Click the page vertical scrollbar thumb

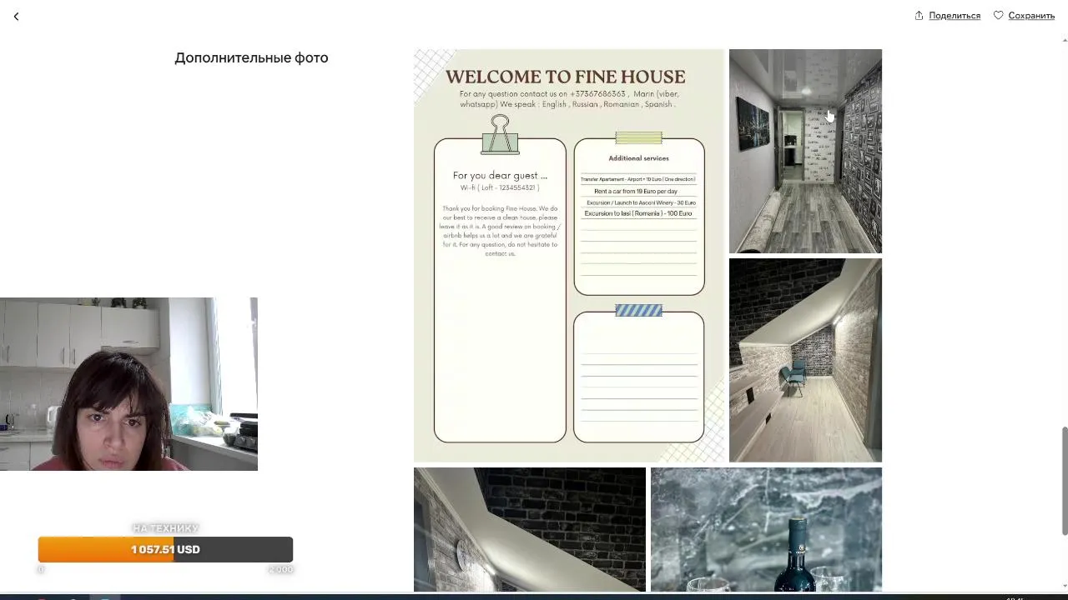[1064, 481]
